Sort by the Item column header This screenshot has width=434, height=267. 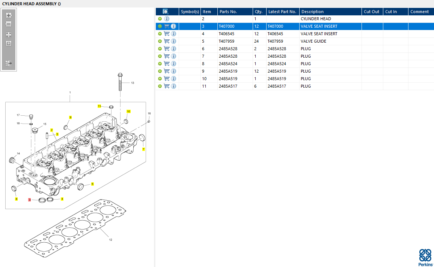pyautogui.click(x=209, y=12)
